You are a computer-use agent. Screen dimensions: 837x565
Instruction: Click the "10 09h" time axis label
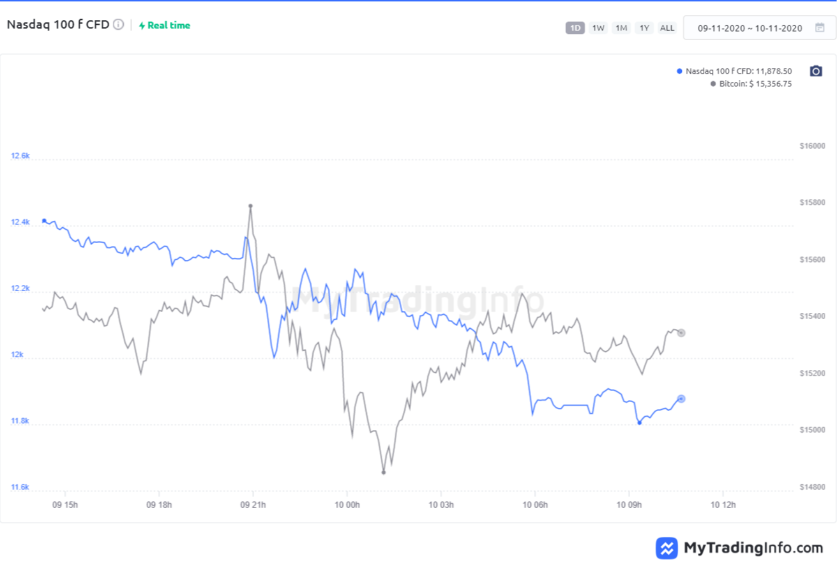(629, 504)
